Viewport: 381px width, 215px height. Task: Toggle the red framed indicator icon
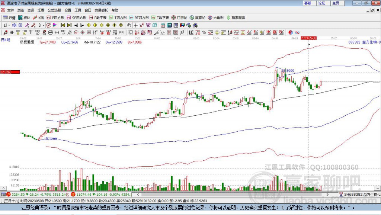pos(49,25)
